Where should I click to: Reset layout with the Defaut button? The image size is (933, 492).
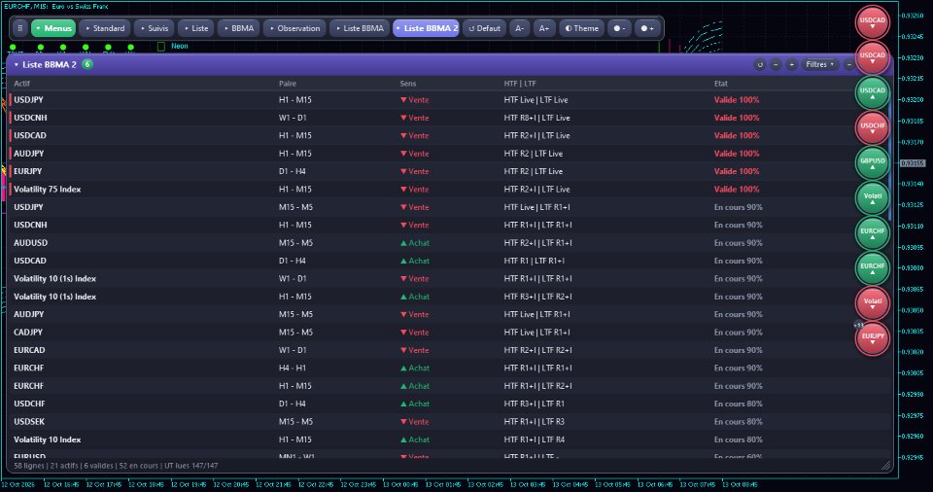[484, 28]
